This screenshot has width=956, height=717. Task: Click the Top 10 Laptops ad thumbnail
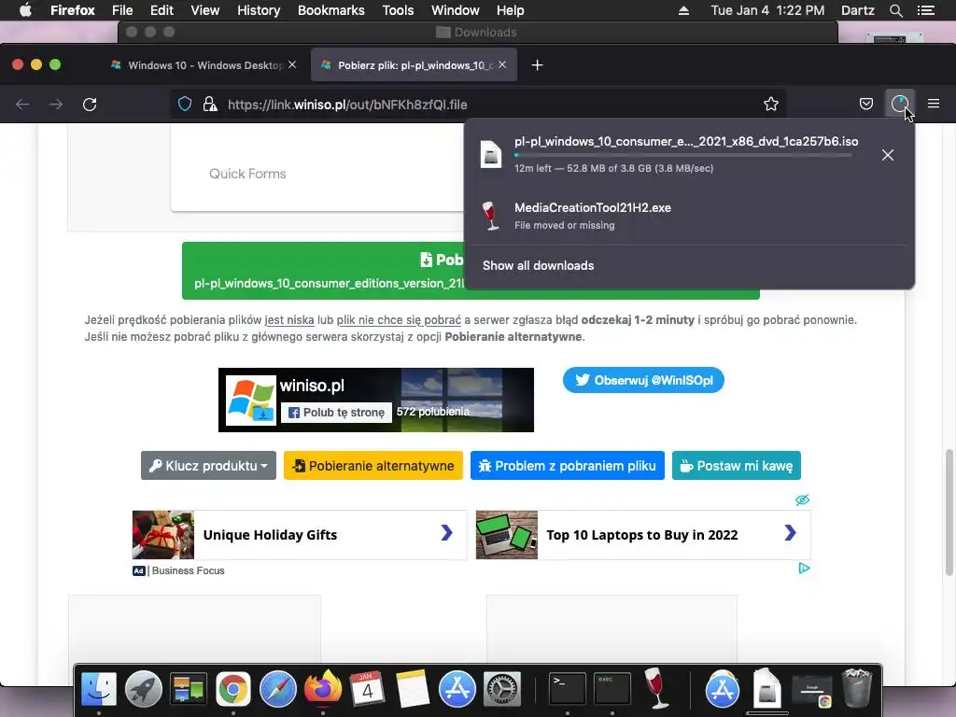pyautogui.click(x=507, y=535)
